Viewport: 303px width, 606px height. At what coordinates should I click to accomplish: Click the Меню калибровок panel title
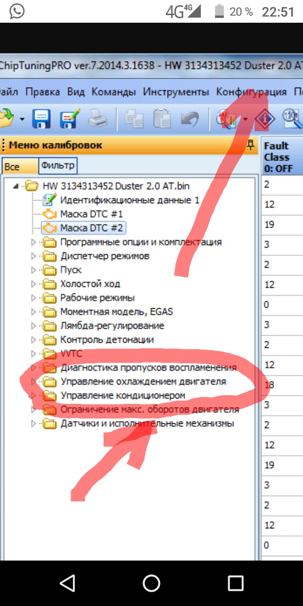(55, 145)
